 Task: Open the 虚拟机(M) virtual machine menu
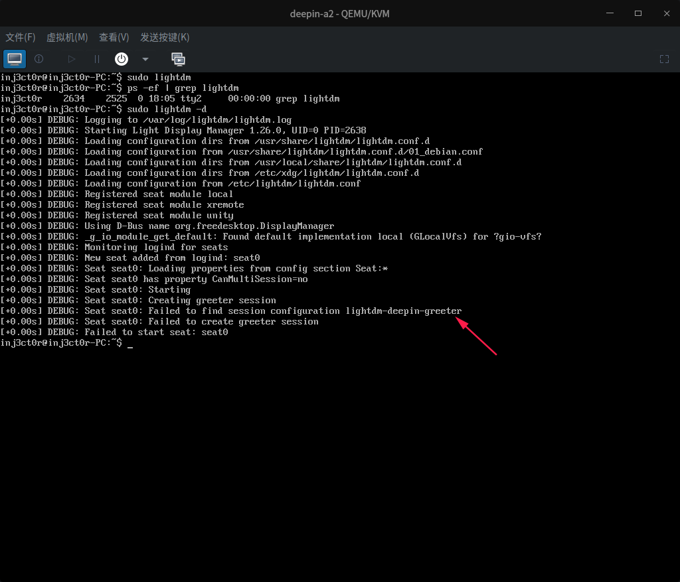point(66,37)
